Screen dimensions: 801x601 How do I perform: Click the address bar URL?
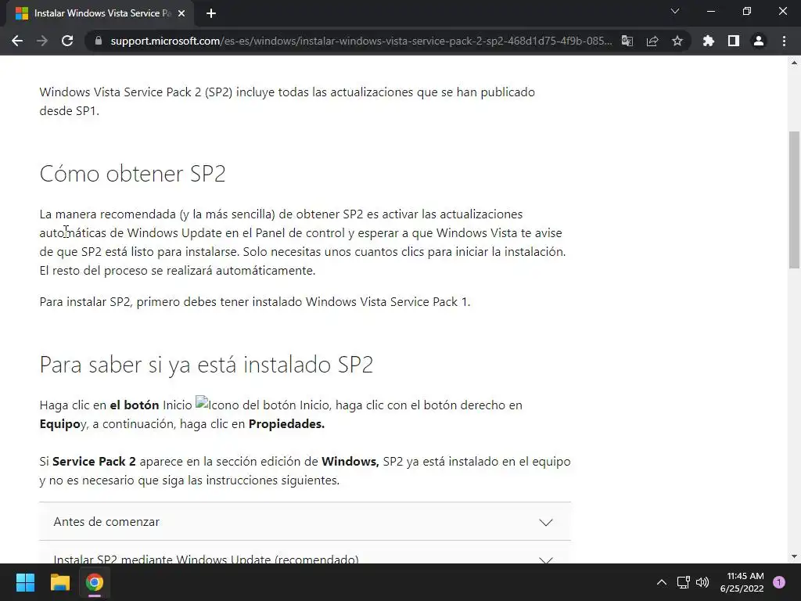(x=361, y=41)
